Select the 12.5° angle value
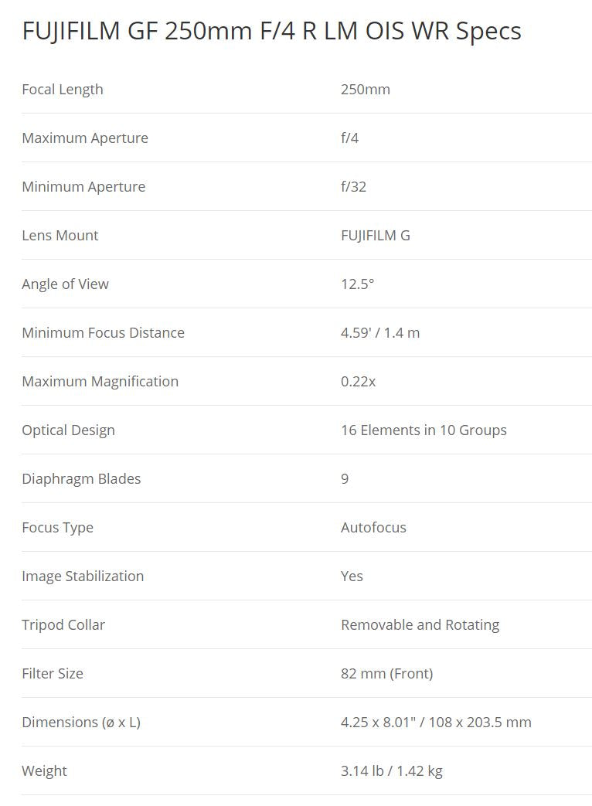Image resolution: width=592 pixels, height=806 pixels. [x=357, y=284]
